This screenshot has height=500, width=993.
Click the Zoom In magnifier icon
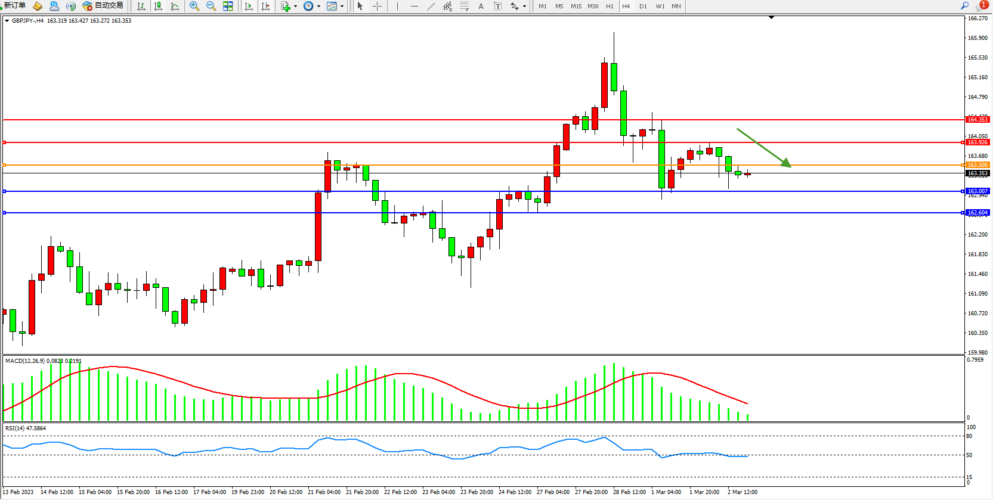(194, 6)
